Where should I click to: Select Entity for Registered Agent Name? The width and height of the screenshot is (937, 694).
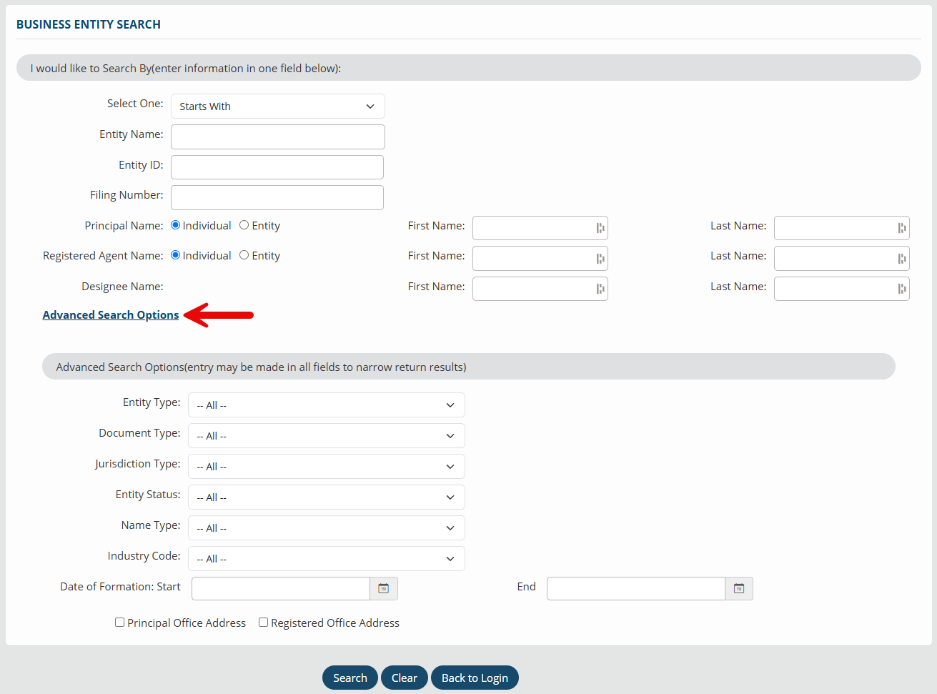click(244, 255)
